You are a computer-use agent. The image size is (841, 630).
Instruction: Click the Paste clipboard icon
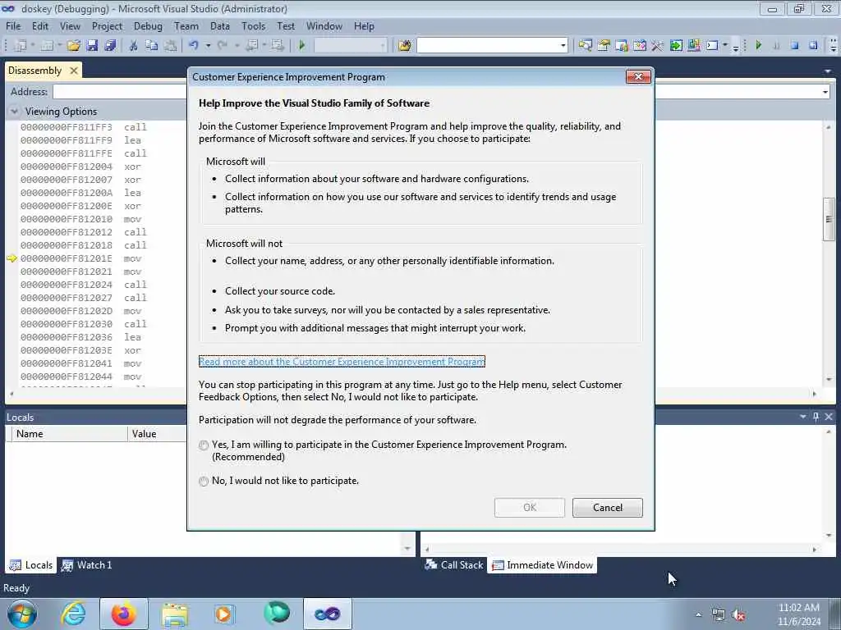[x=171, y=46]
